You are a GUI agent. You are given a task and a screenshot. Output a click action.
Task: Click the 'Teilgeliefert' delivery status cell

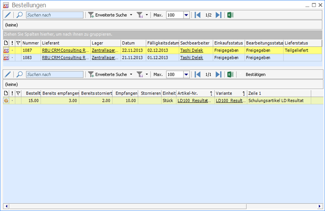pyautogui.click(x=303, y=50)
